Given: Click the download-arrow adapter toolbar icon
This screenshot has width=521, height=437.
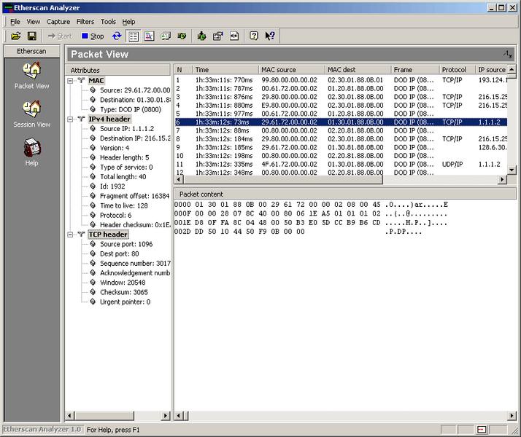Looking at the screenshot, I should [x=201, y=36].
